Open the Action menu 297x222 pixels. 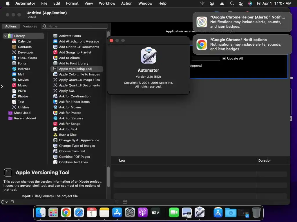point(127,3)
